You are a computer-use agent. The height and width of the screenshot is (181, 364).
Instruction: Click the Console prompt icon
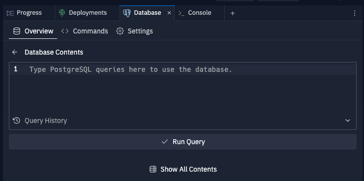tap(182, 13)
